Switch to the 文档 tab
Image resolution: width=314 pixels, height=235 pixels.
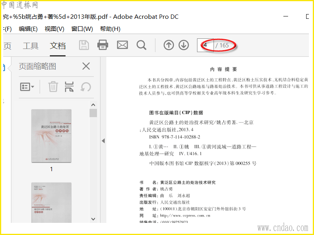58,46
